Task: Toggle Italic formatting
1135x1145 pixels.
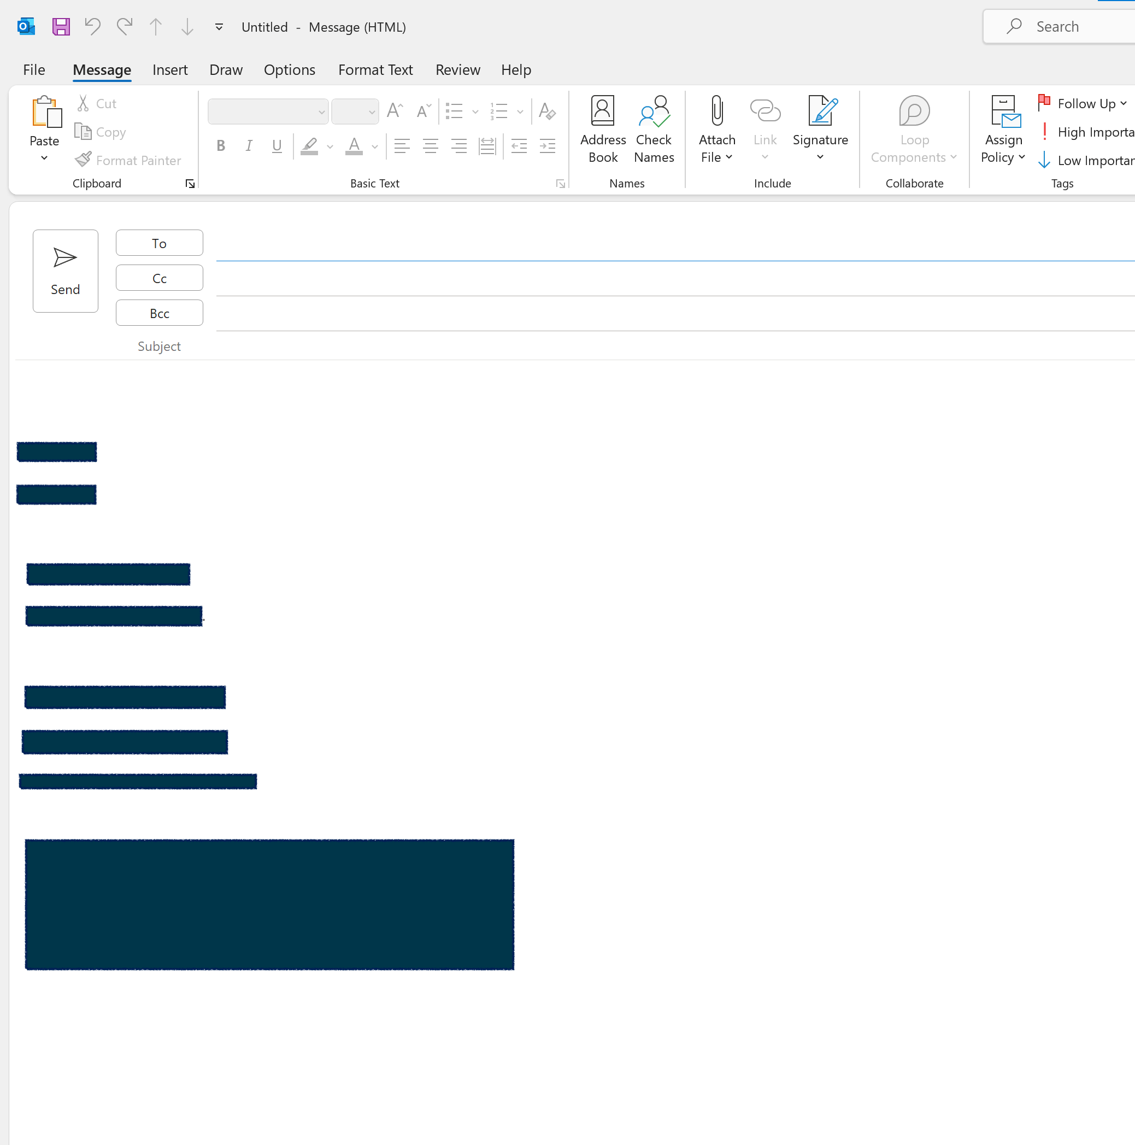Action: 249,146
